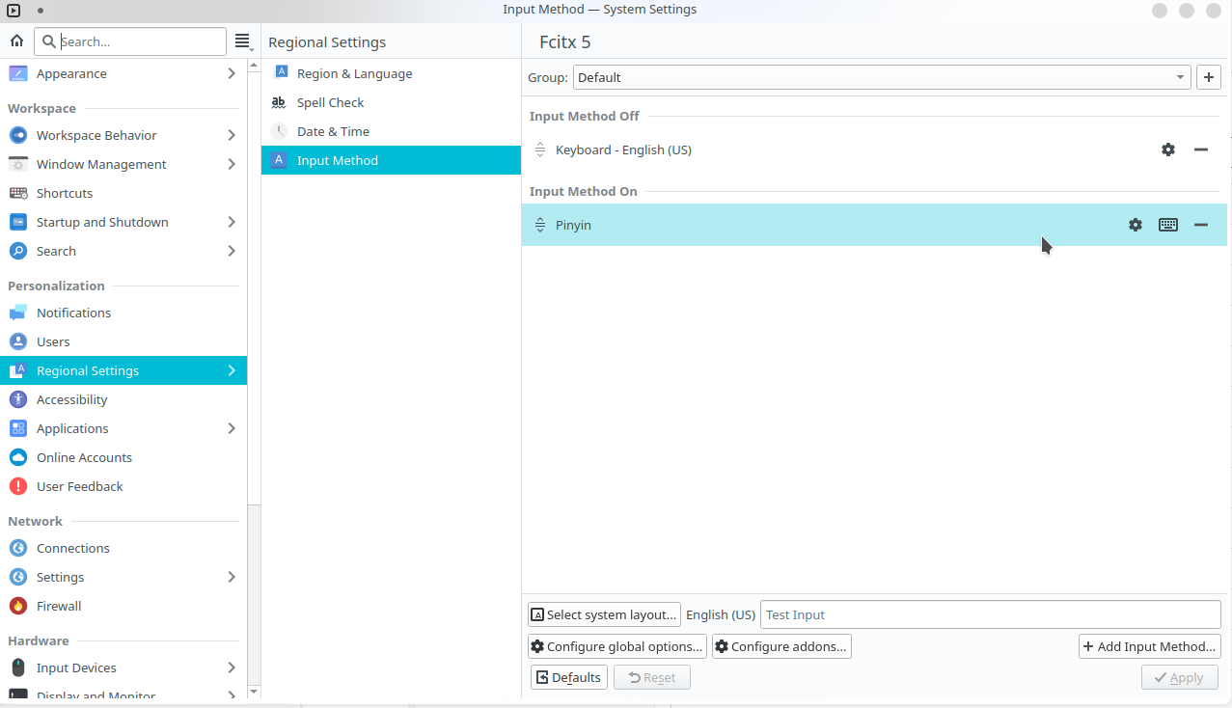Click the home icon above the sidebar

[x=15, y=41]
